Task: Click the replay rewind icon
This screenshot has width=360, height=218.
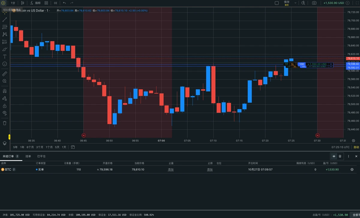Action: pyautogui.click(x=55, y=3)
